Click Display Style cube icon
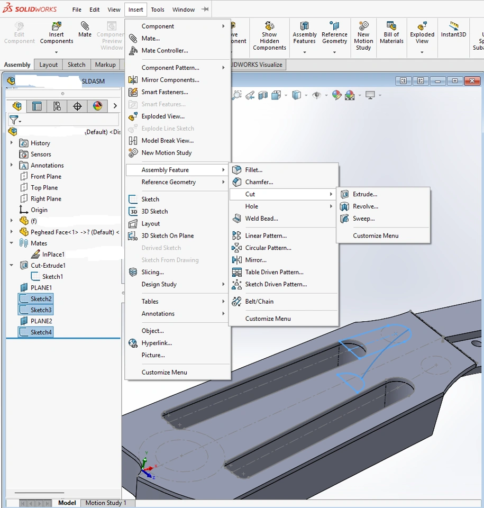Viewport: 484px width, 508px height. (x=296, y=95)
